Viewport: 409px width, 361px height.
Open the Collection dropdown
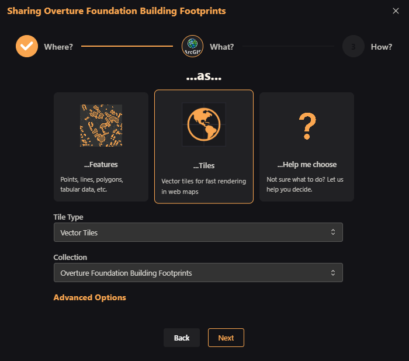coord(198,273)
